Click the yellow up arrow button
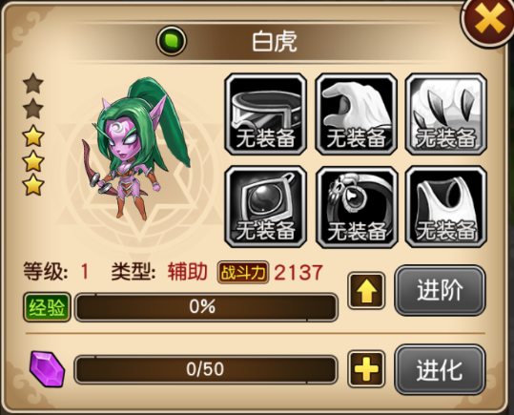 tap(366, 291)
